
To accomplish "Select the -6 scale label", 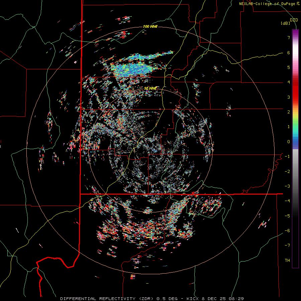I will (287, 231).
